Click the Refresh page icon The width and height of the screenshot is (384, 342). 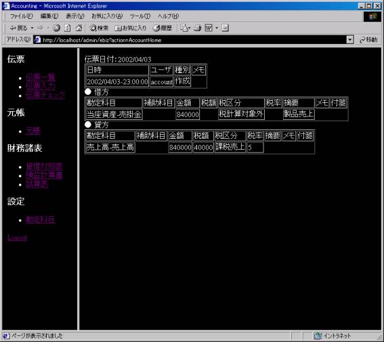(68, 28)
